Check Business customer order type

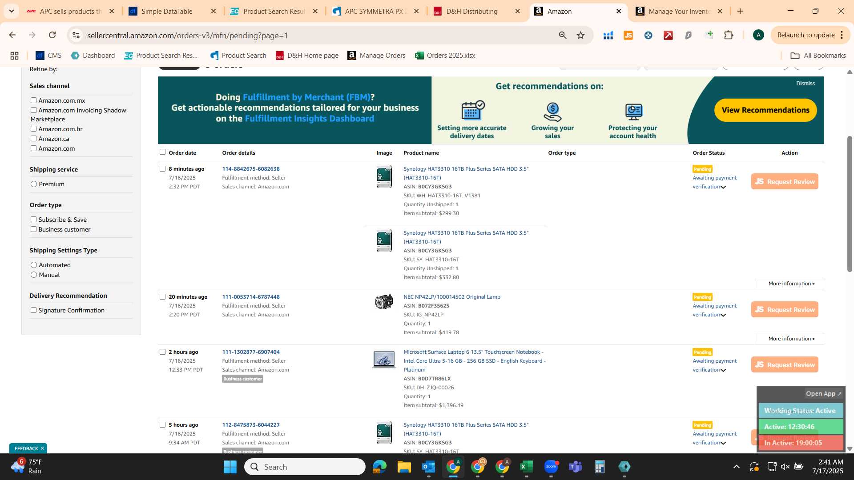tap(33, 229)
